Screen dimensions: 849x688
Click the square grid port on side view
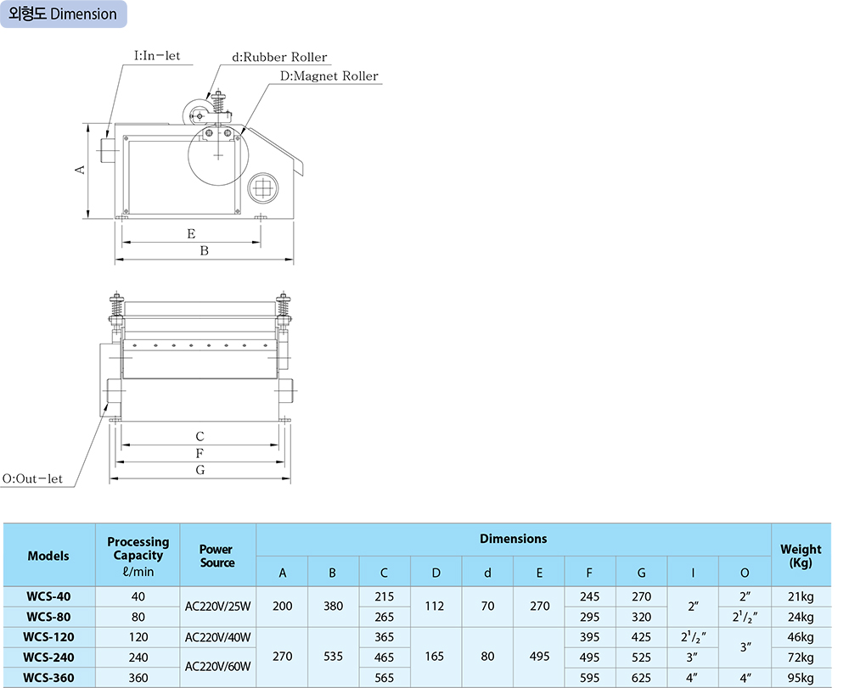coord(261,187)
